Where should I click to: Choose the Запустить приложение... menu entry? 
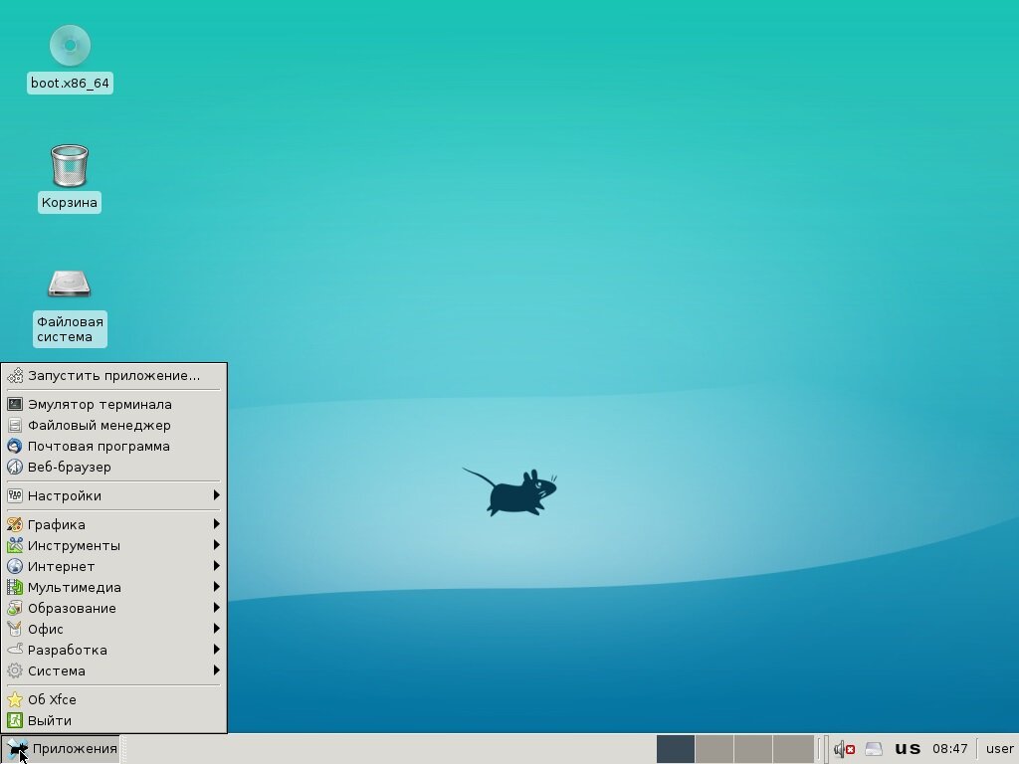coord(113,375)
